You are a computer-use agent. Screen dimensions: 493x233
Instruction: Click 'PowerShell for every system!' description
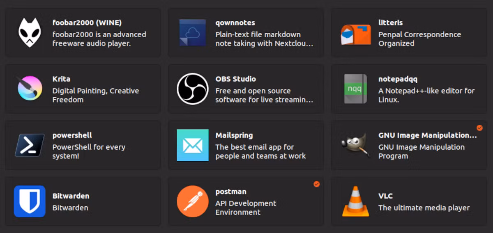89,151
